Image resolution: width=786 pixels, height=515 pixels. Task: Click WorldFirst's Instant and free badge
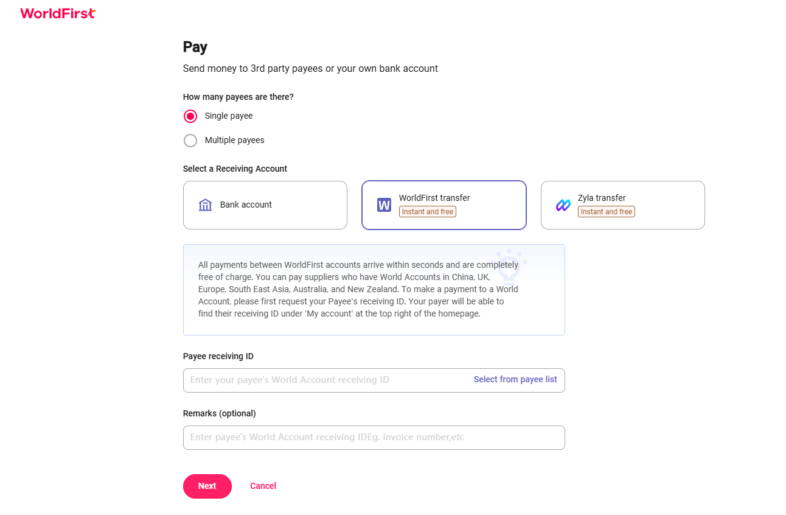[428, 212]
